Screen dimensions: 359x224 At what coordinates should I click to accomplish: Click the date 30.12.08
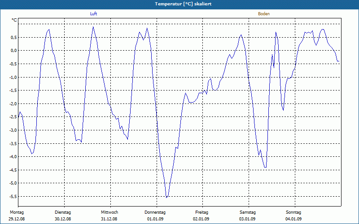click(63, 219)
